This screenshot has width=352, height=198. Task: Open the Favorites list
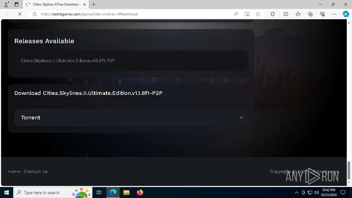coord(298,14)
